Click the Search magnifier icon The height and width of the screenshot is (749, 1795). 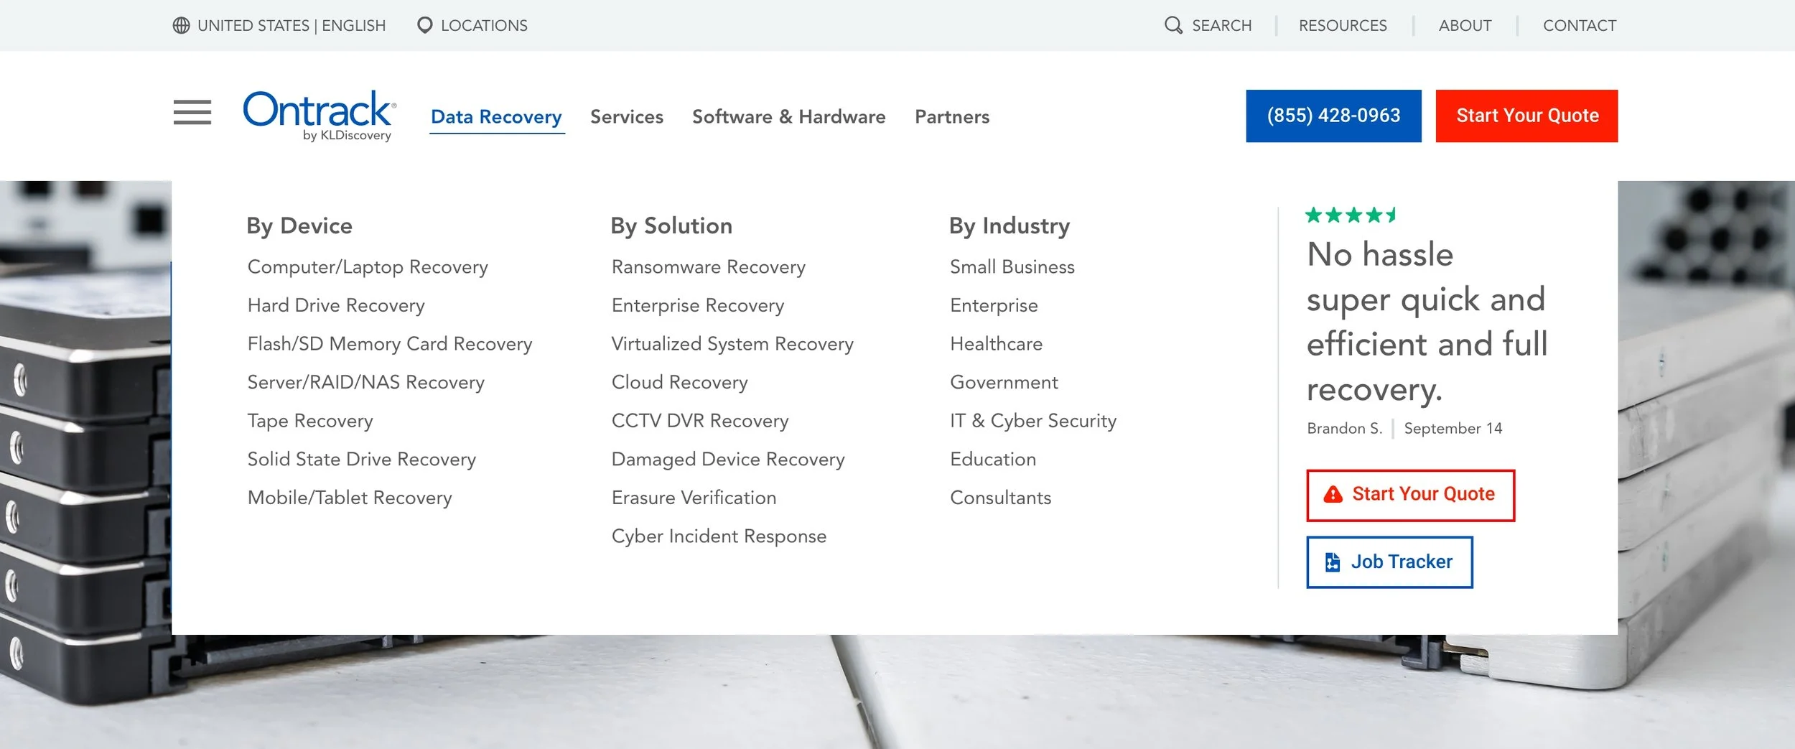pos(1173,26)
